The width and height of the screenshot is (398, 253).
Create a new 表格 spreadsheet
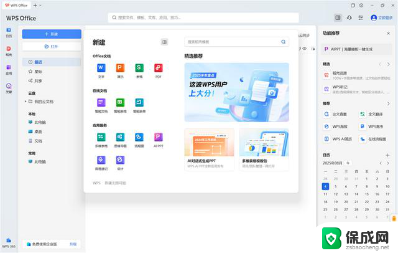click(139, 68)
